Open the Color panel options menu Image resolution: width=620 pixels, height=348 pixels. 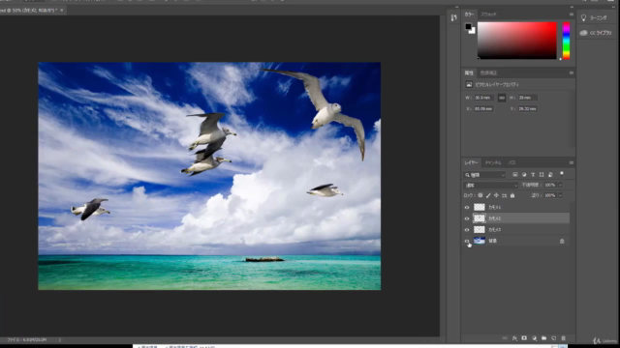(572, 14)
